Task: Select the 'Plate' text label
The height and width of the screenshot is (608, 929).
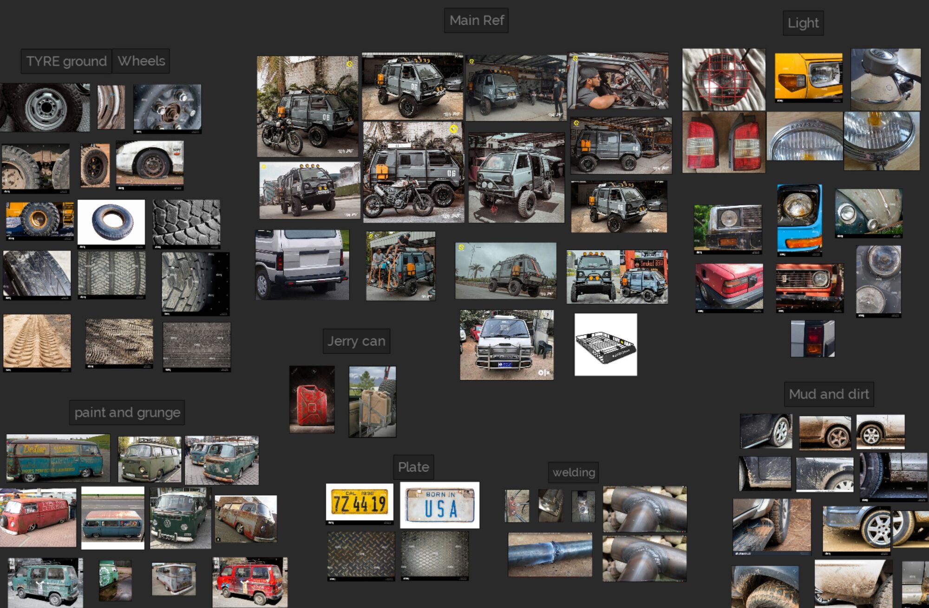Action: pyautogui.click(x=413, y=467)
